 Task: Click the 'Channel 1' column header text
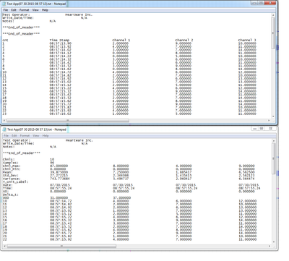121,40
